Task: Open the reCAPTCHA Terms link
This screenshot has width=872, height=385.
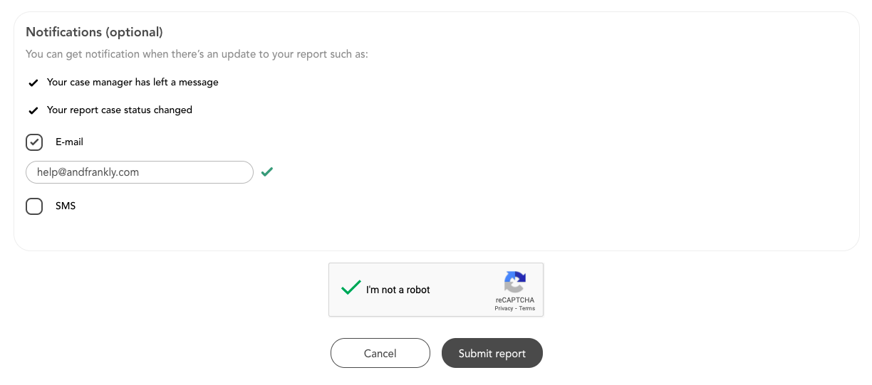Action: 526,308
